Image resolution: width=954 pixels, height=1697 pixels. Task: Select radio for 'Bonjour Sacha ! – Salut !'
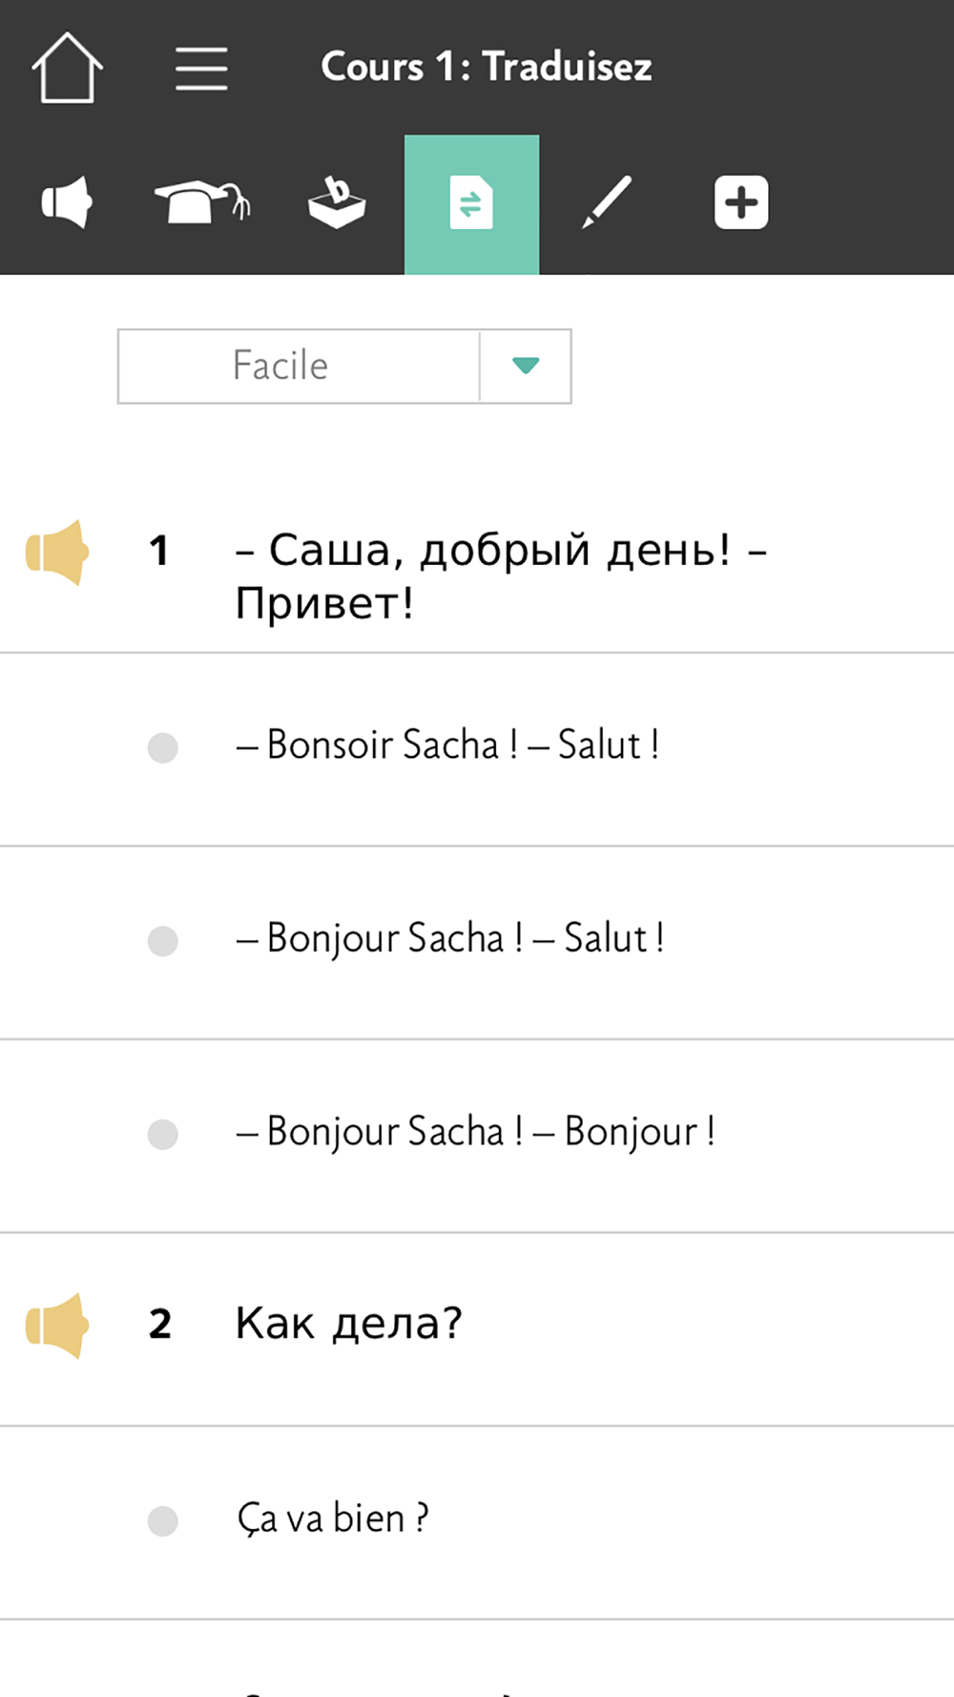(163, 941)
